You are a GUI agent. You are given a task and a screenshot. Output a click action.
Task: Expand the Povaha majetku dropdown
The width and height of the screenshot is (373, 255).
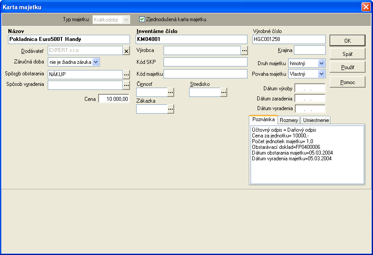tap(321, 74)
